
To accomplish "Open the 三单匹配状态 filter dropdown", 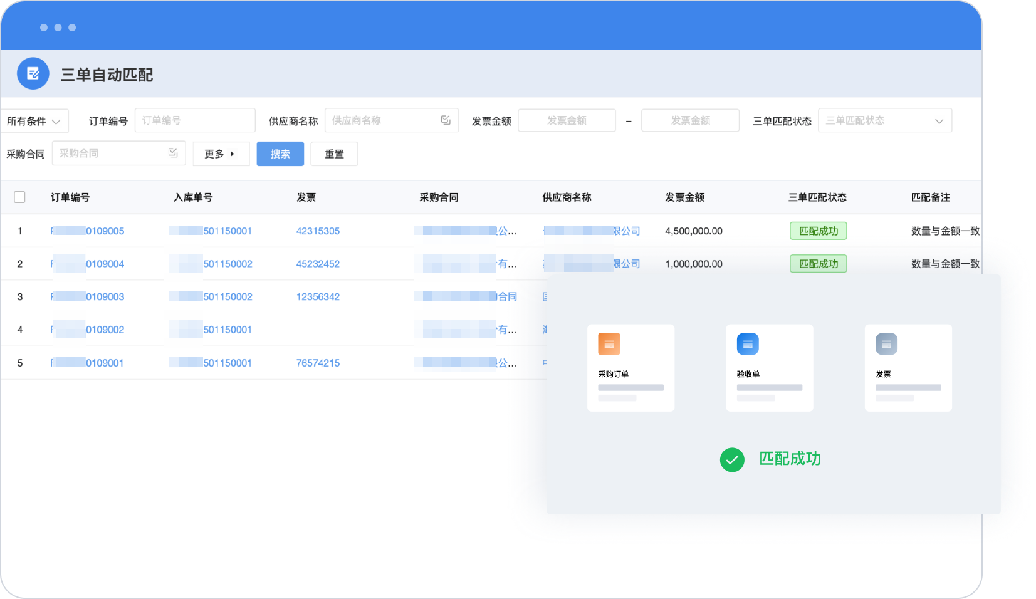I will click(885, 120).
